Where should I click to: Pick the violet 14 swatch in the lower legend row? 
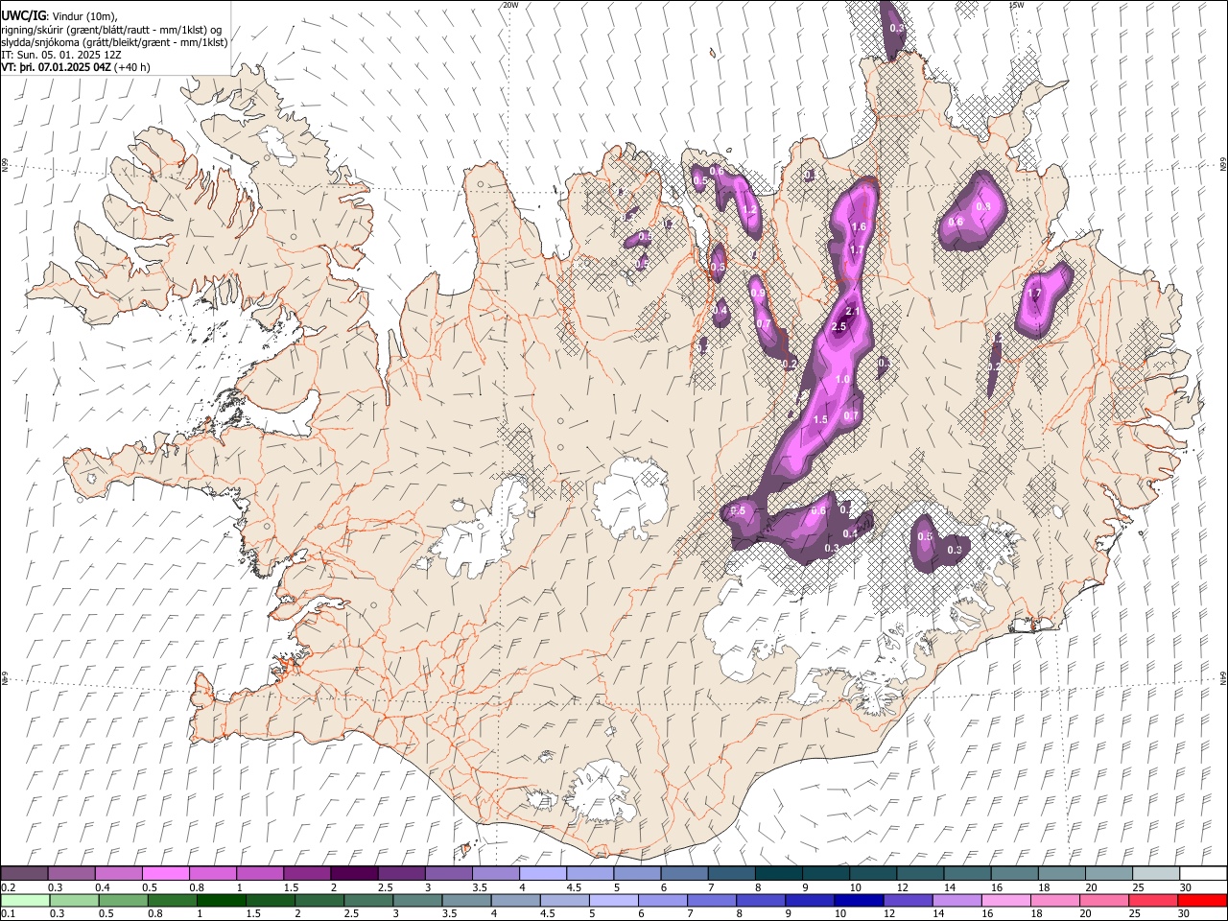(x=956, y=900)
